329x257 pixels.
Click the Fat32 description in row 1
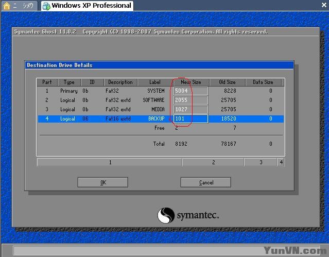[x=112, y=91]
